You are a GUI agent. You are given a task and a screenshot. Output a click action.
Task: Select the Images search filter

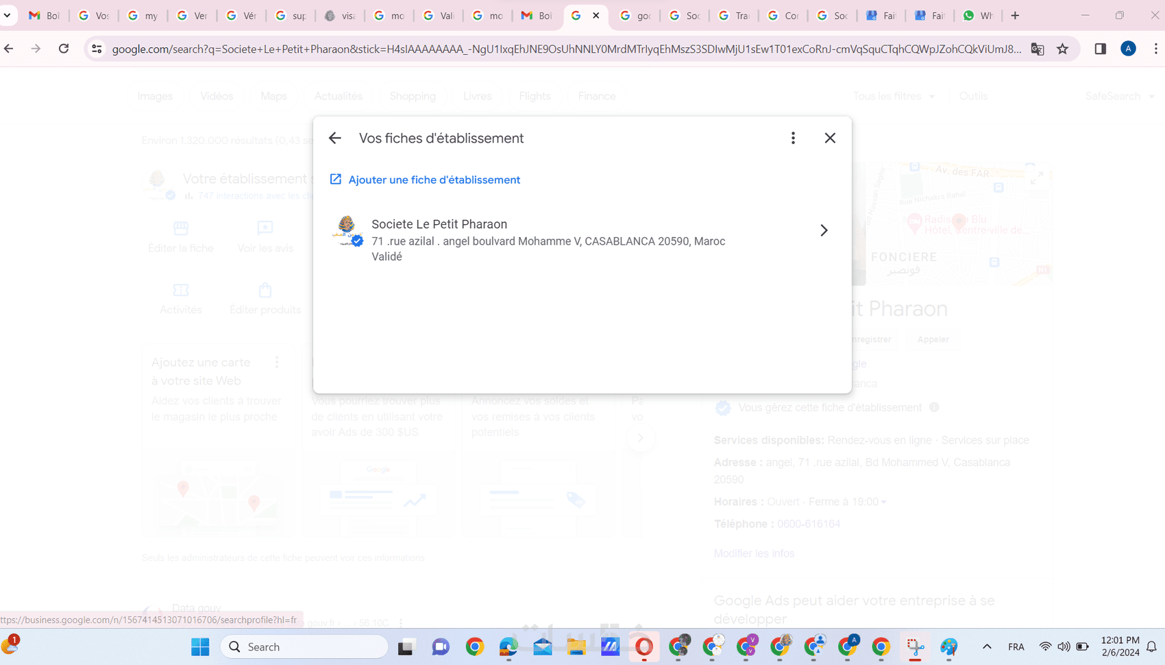coord(156,96)
